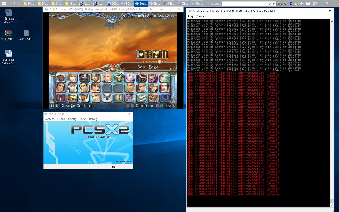Click the 'Back' prompt in game
This screenshot has width=339, height=212.
(170, 106)
